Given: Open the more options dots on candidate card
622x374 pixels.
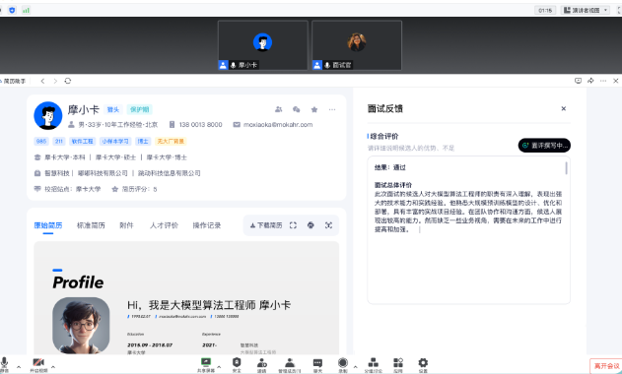Looking at the screenshot, I should (332, 110).
